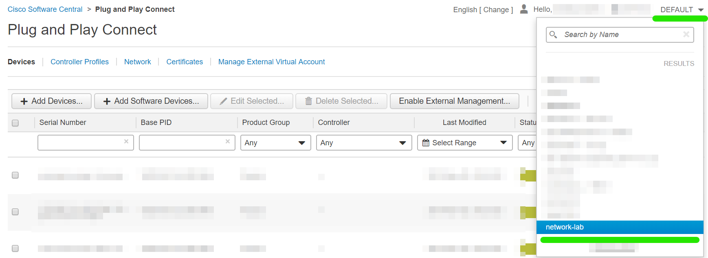Viewport: 708px width, 258px height.
Task: Click the Edit Selected button
Action: point(252,101)
